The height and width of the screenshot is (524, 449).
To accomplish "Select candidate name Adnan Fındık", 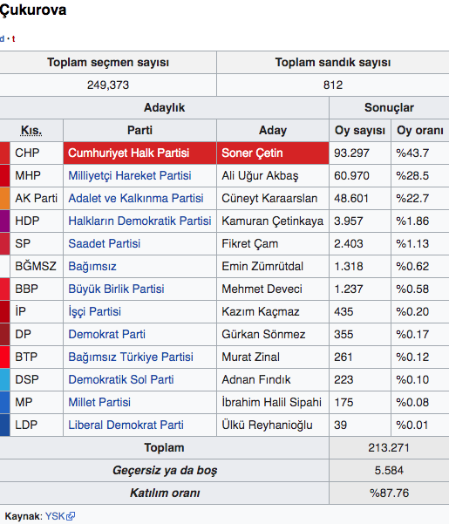I will pos(256,379).
